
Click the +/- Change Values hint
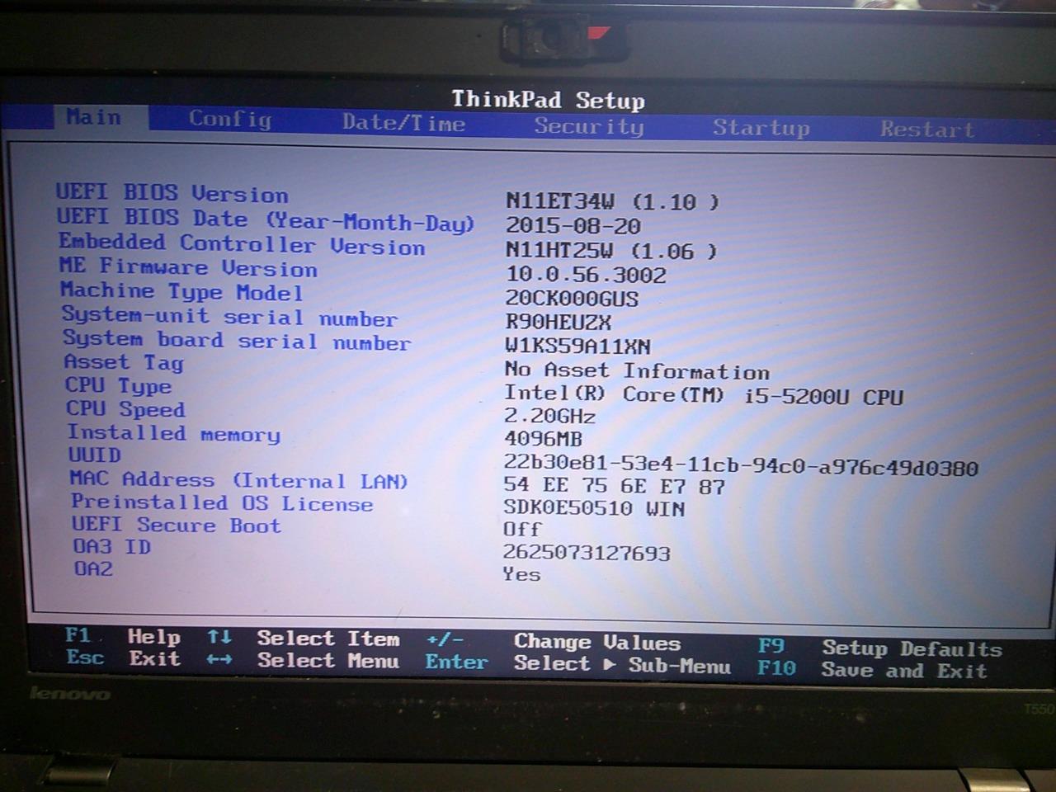pyautogui.click(x=554, y=642)
